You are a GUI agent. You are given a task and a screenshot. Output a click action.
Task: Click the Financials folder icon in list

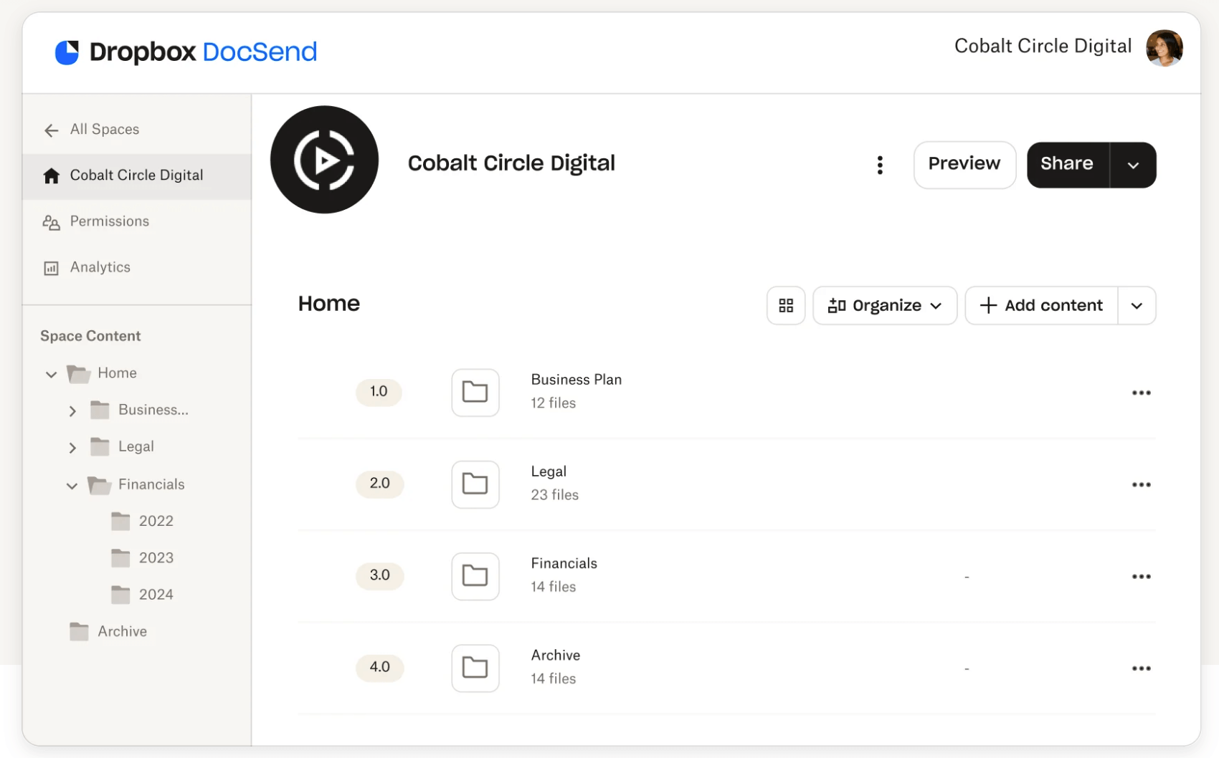pos(475,576)
